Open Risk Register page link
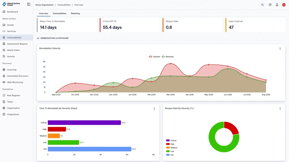Image resolution: width=289 pixels, height=162 pixels. pyautogui.click(x=16, y=95)
